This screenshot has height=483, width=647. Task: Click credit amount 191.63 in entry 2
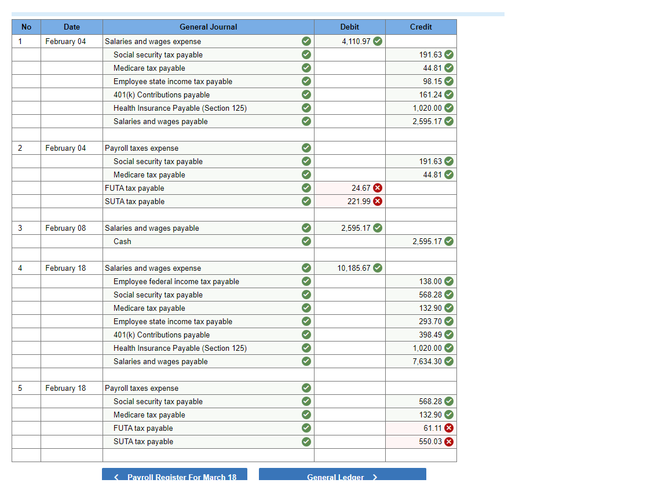click(x=430, y=162)
